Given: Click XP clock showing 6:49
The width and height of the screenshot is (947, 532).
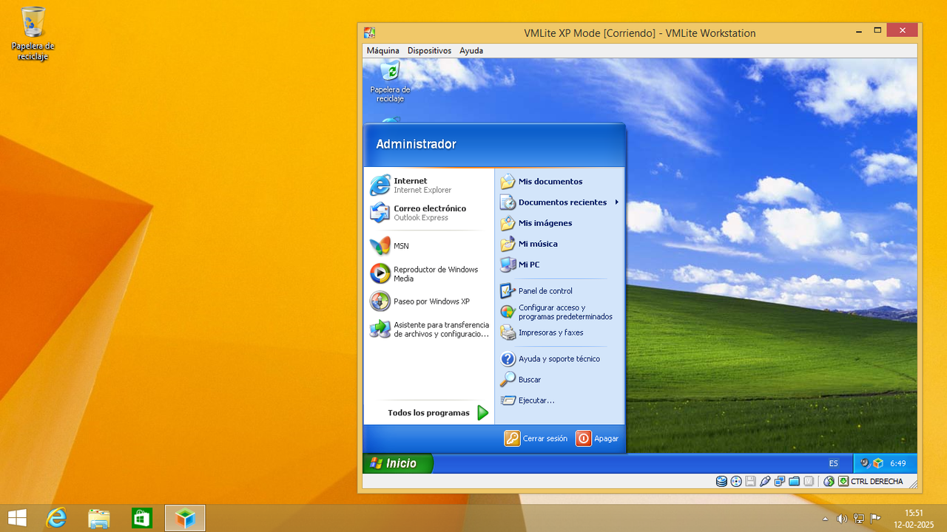Looking at the screenshot, I should [x=898, y=463].
